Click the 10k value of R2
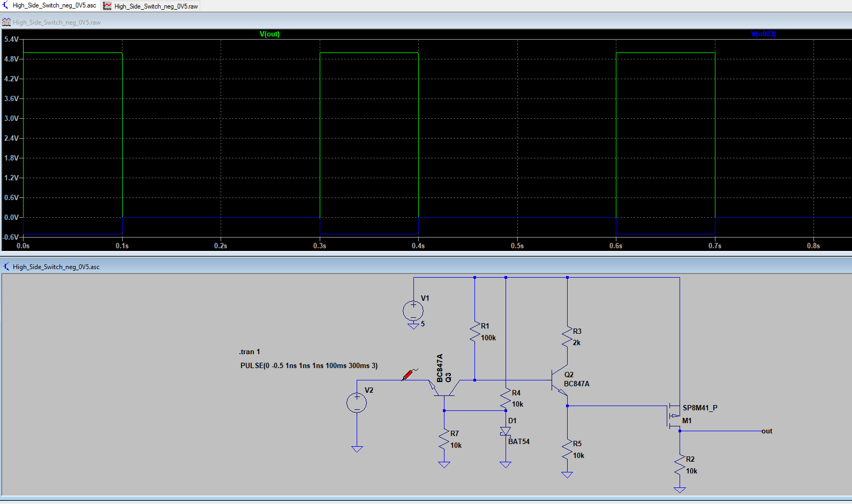 click(691, 471)
